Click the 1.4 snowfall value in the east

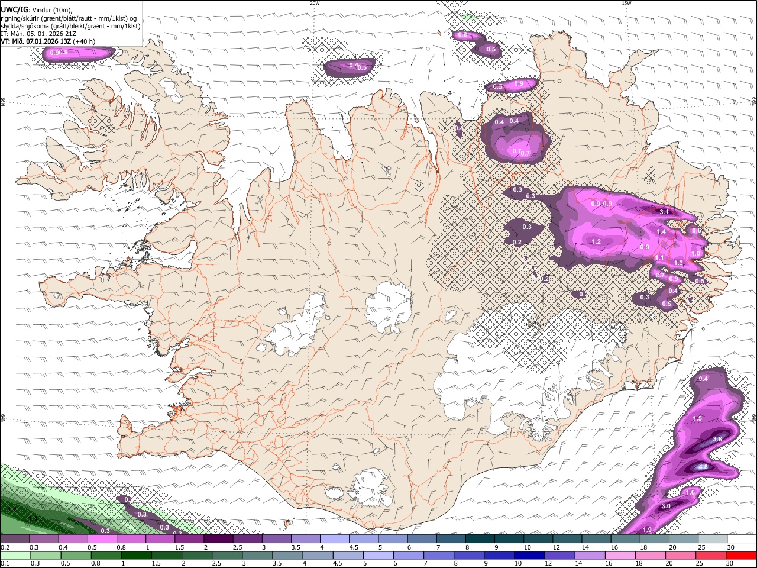click(x=662, y=232)
